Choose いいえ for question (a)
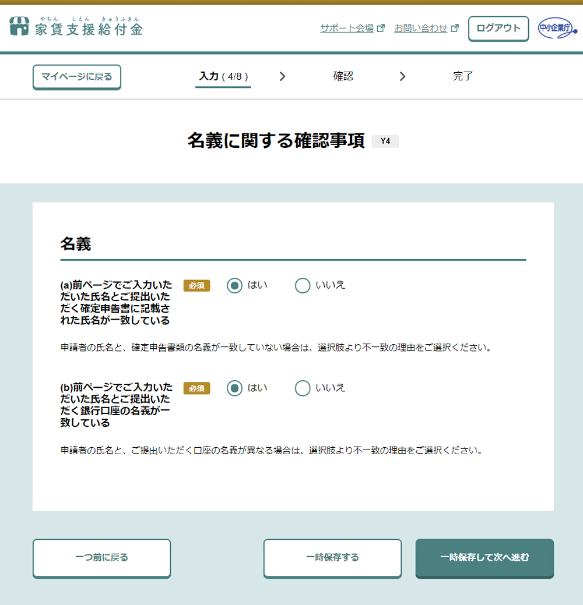The height and width of the screenshot is (605, 583). pyautogui.click(x=303, y=285)
